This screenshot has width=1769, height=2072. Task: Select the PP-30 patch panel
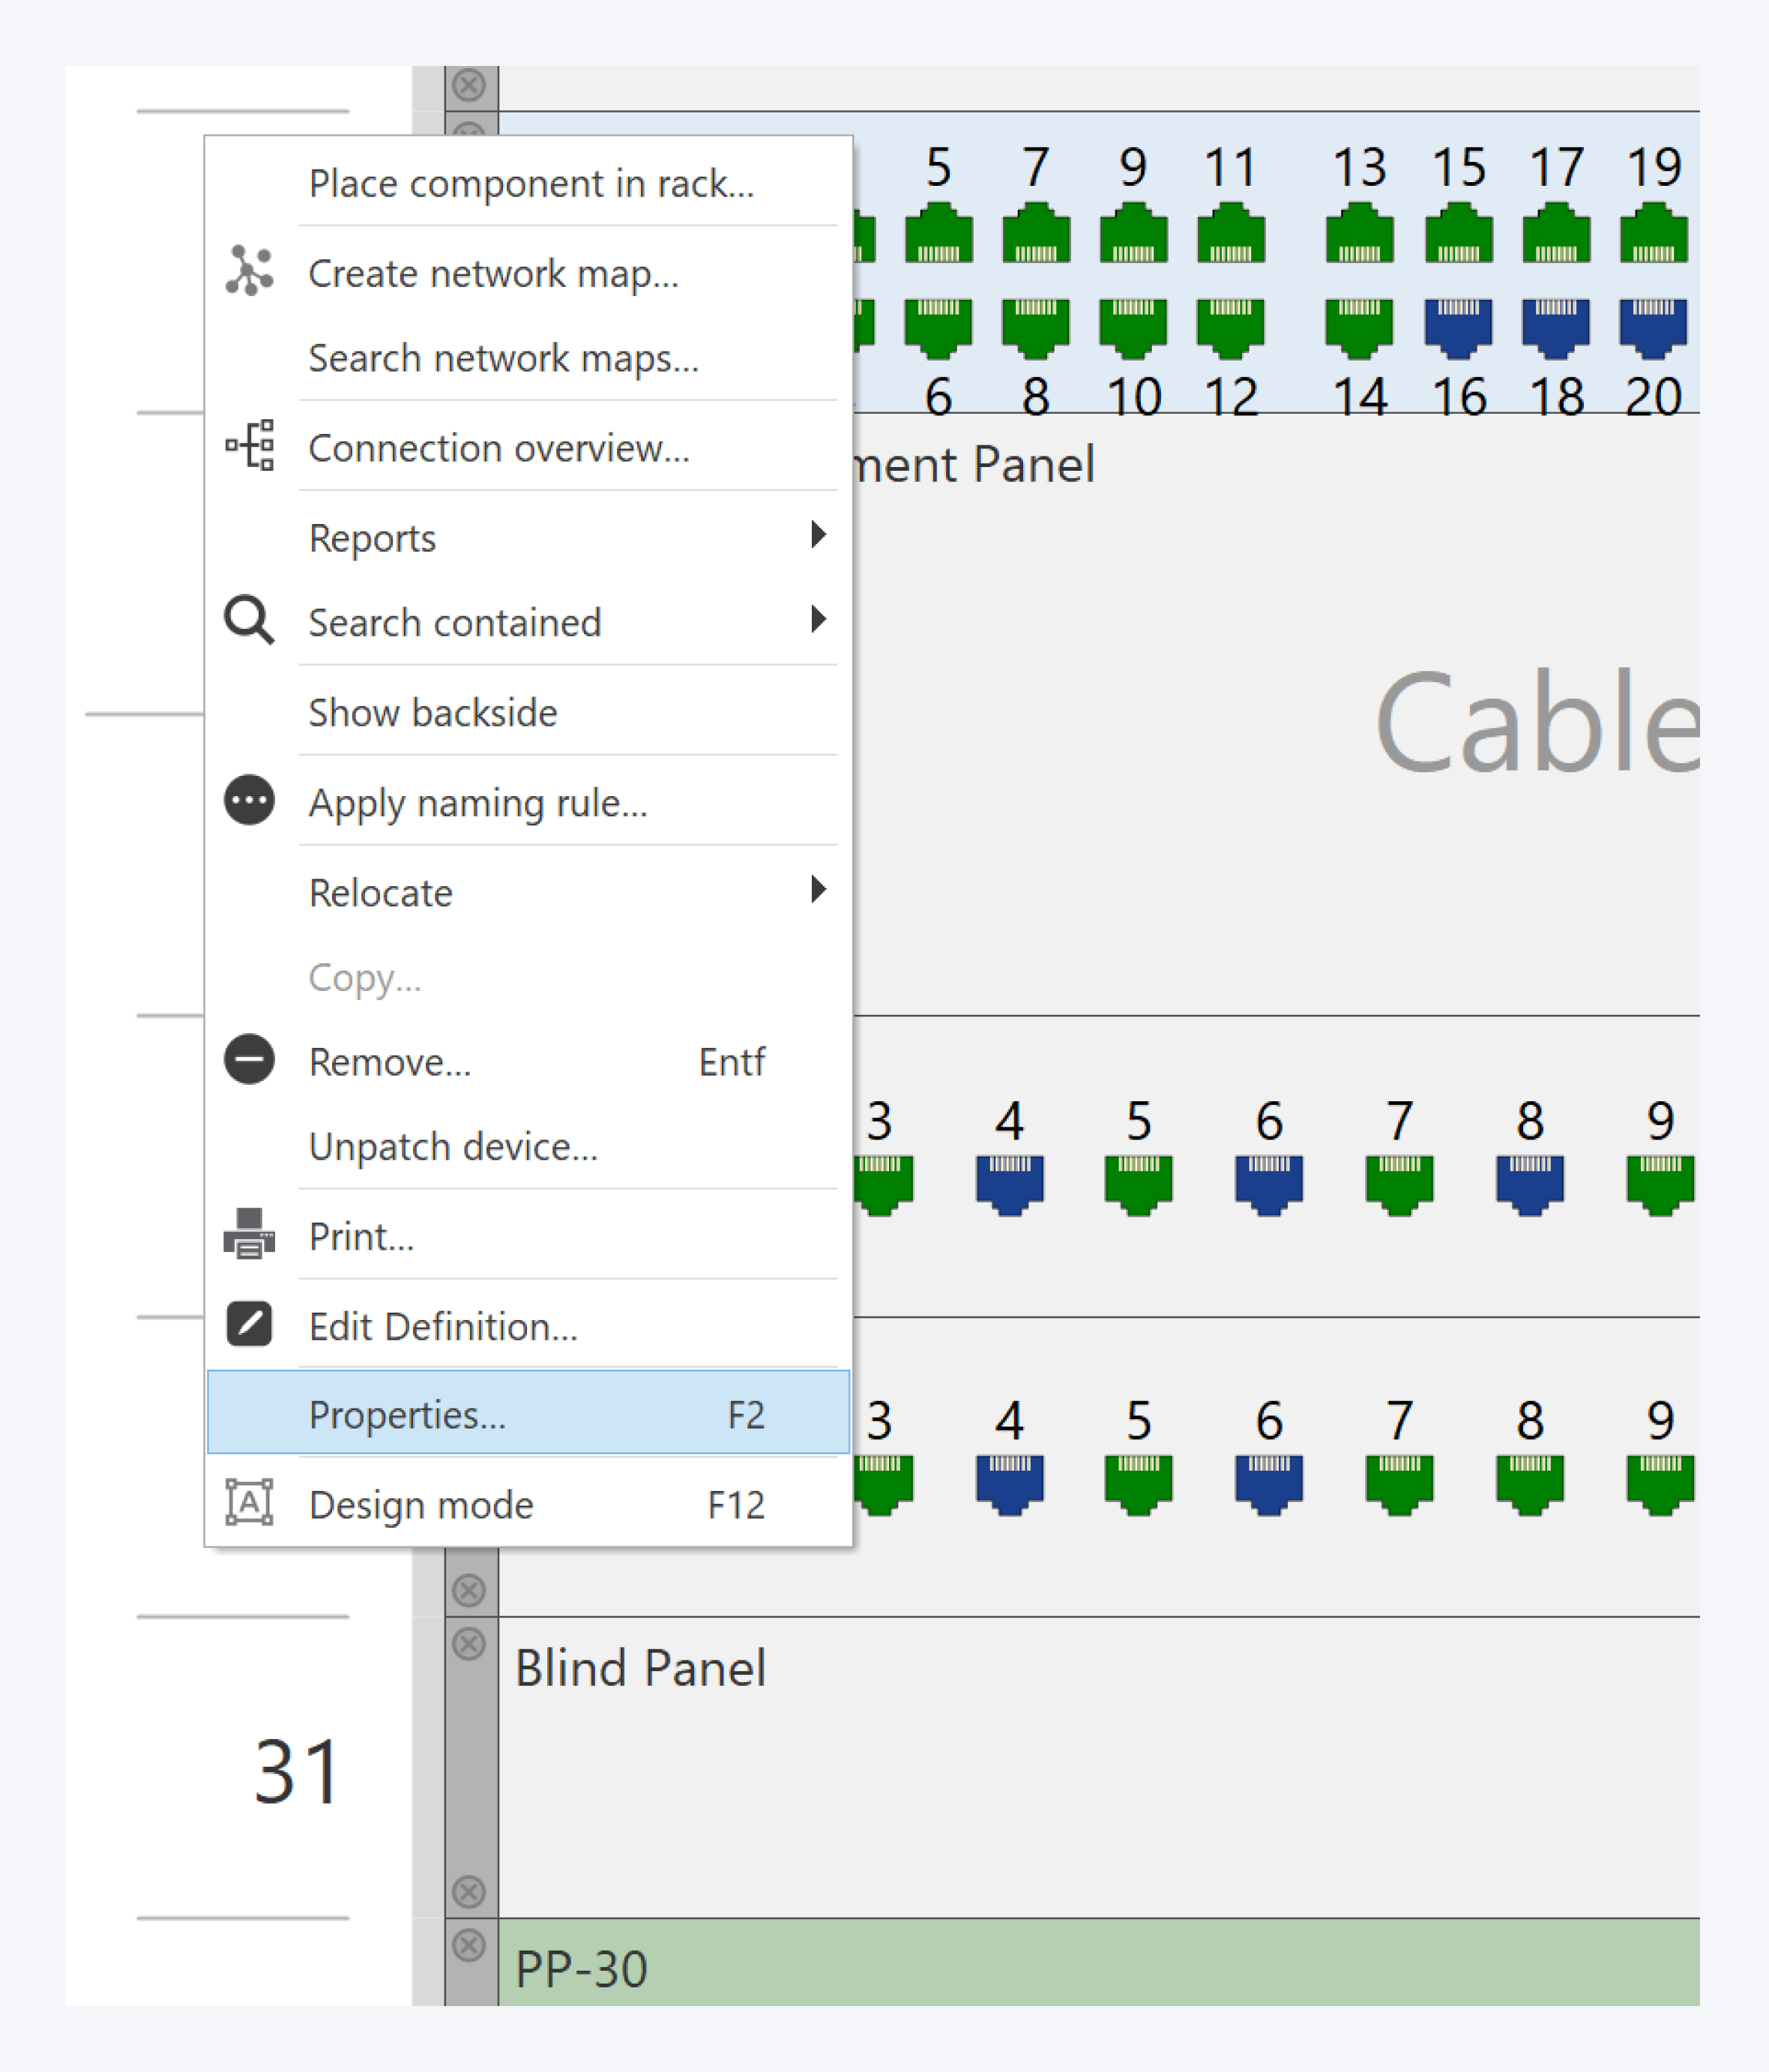click(580, 1968)
